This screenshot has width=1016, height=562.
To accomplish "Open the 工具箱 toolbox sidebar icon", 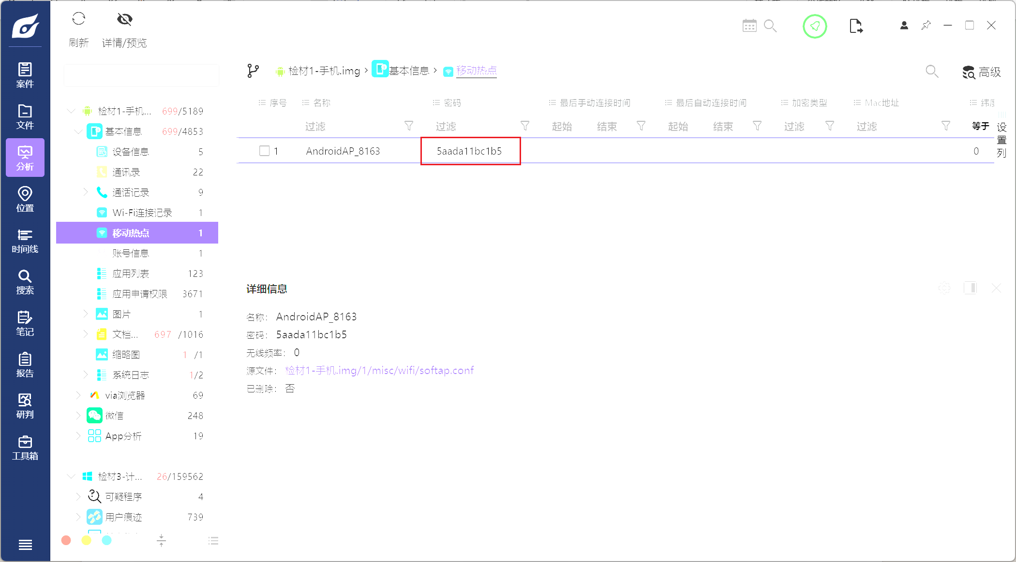I will point(25,447).
